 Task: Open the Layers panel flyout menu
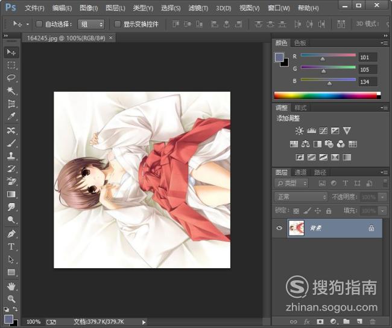(x=384, y=172)
